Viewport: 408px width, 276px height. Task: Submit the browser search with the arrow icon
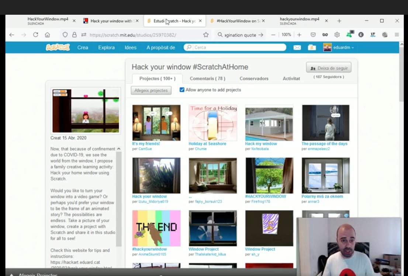[261, 35]
